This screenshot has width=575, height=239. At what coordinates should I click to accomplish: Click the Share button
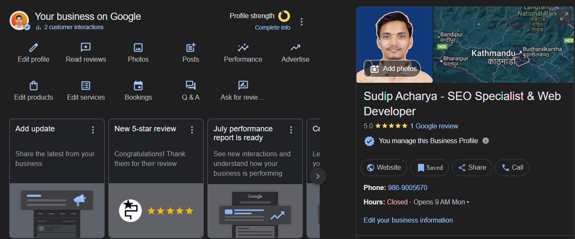(x=472, y=168)
